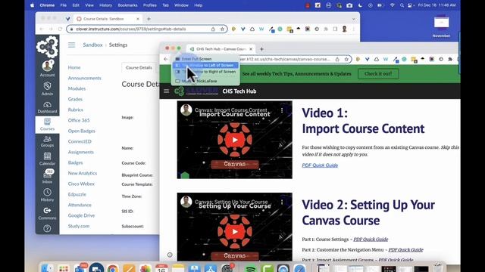Open Account in Canvas global navigation
Image resolution: width=485 pixels, height=272 pixels.
47,69
